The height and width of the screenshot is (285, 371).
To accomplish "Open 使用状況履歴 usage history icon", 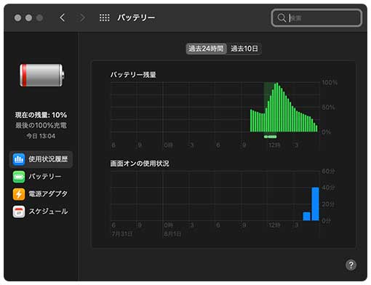I will click(19, 159).
